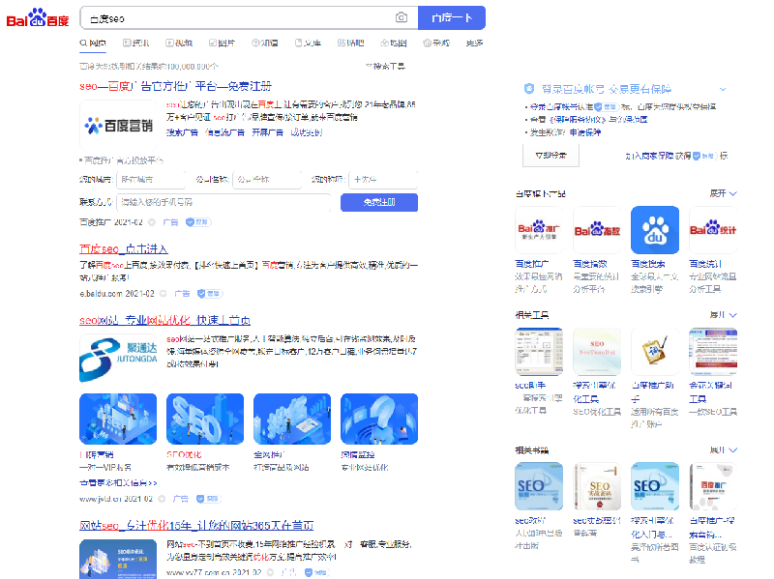Switch to the 知道 tab
This screenshot has width=774, height=579.
point(264,43)
